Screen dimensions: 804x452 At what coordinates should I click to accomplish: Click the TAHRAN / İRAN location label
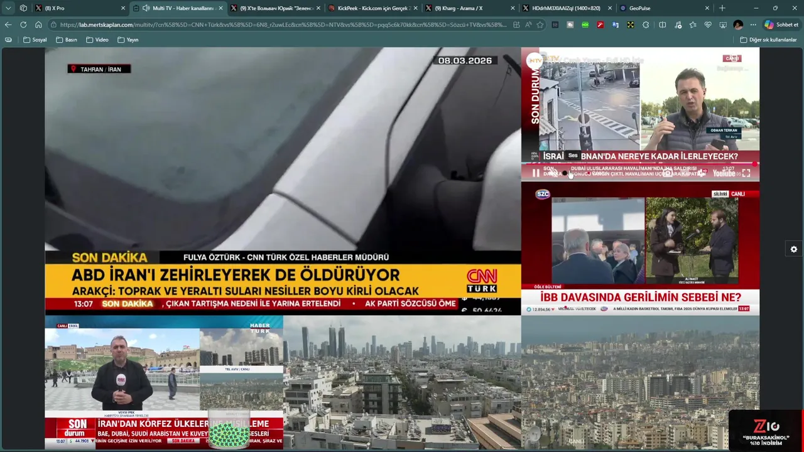click(99, 69)
